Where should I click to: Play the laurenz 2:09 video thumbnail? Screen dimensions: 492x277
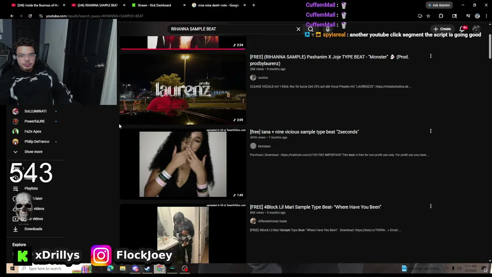(x=183, y=88)
